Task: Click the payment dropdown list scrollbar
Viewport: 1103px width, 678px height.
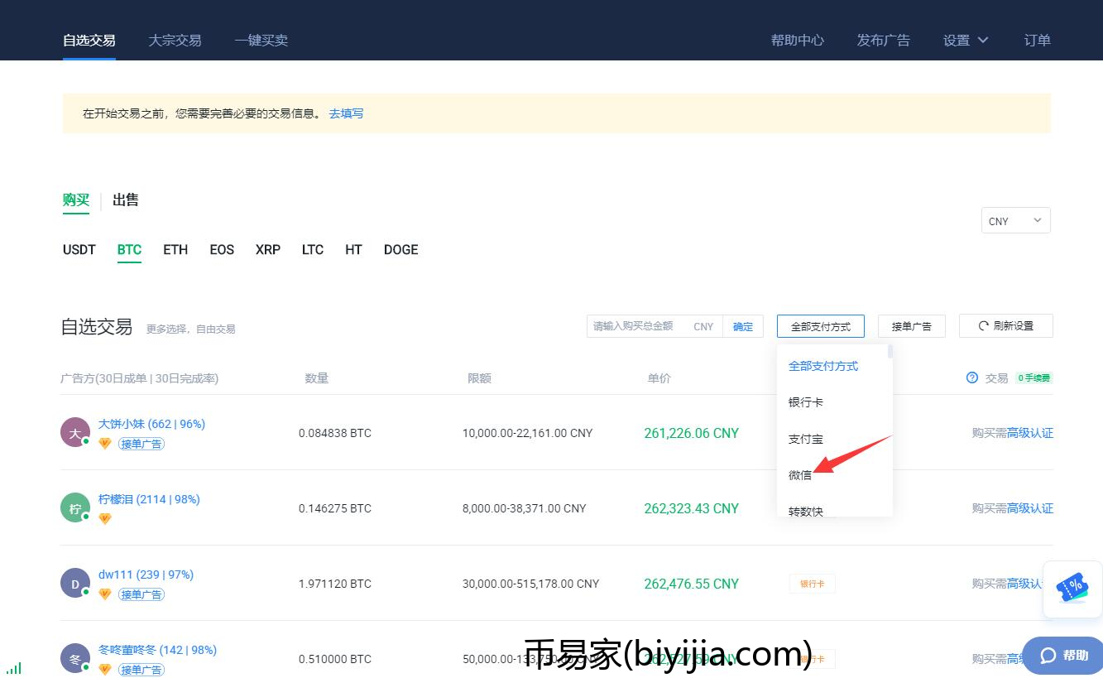Action: (890, 353)
